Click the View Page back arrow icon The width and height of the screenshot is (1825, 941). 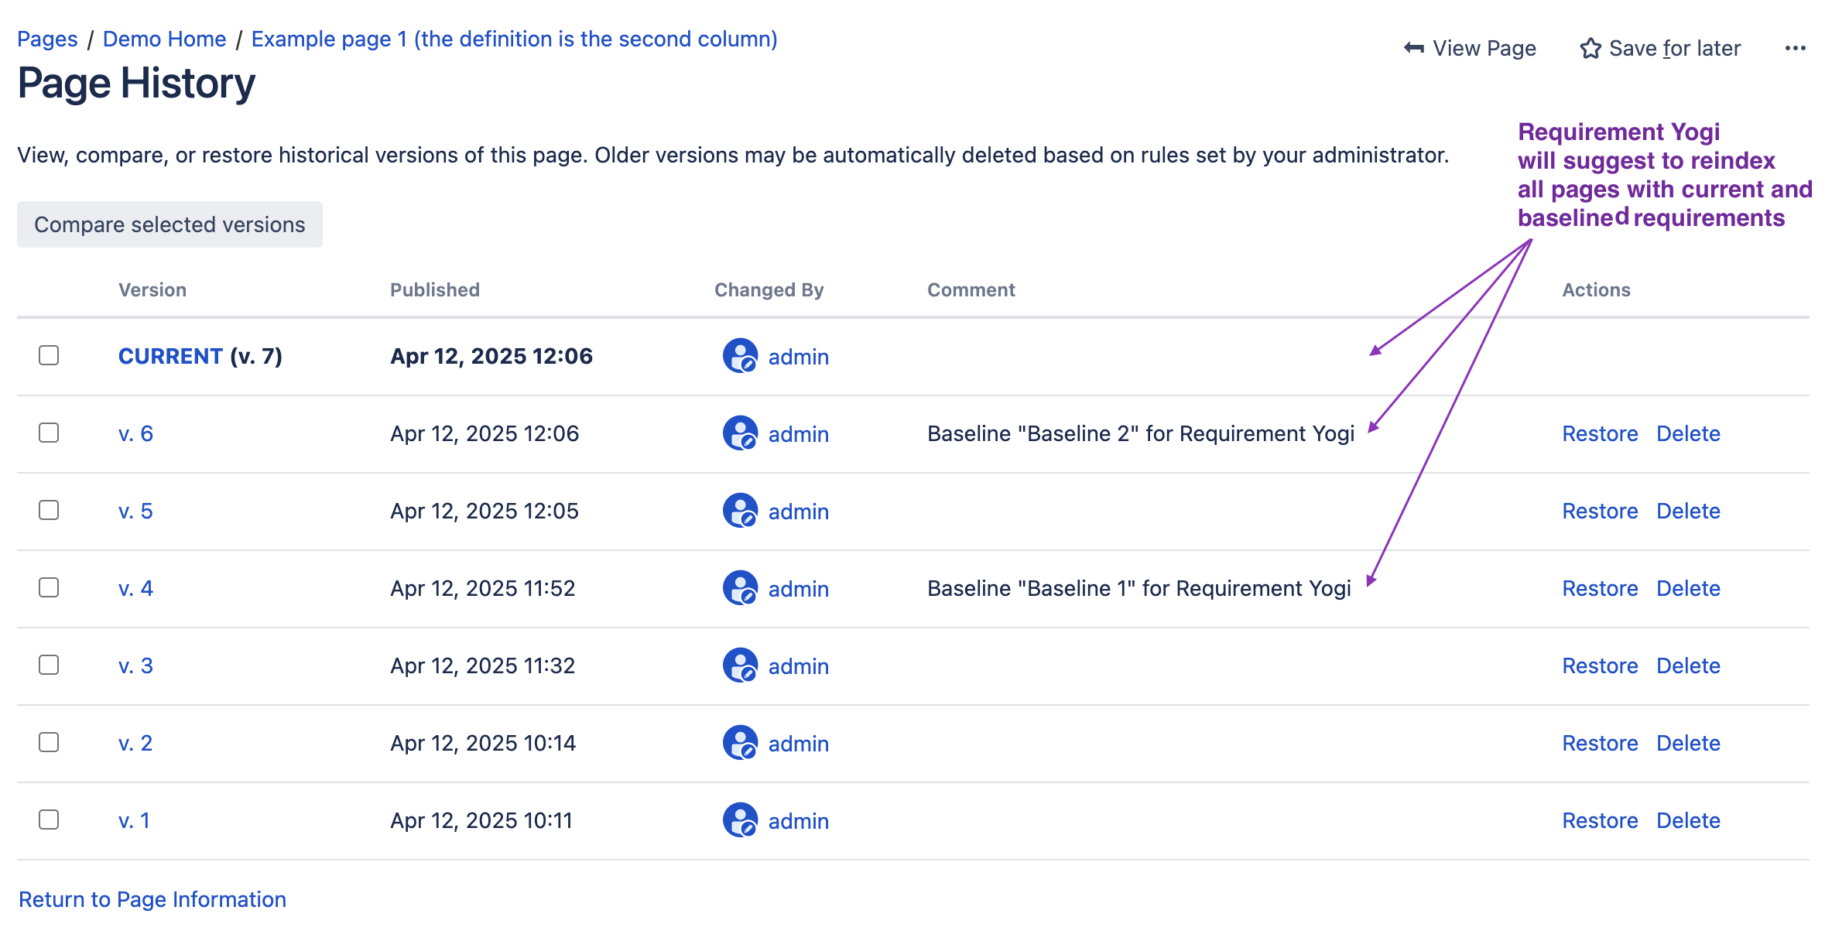click(1412, 48)
